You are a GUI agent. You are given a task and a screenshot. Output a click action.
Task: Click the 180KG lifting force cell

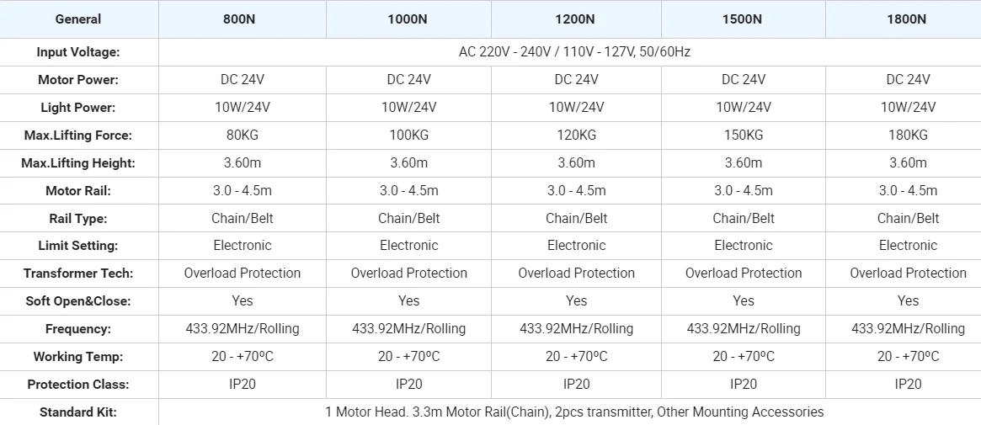907,135
